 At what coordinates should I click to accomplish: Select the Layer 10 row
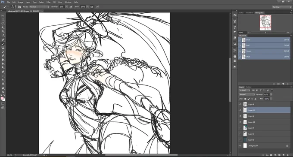click(x=265, y=122)
